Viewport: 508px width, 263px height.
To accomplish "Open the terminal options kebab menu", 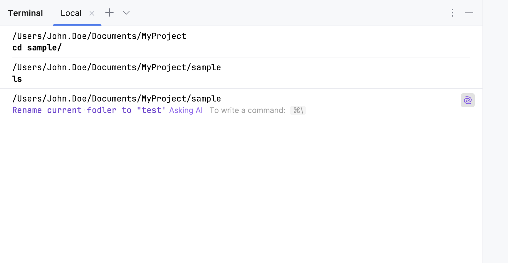I will click(x=452, y=13).
